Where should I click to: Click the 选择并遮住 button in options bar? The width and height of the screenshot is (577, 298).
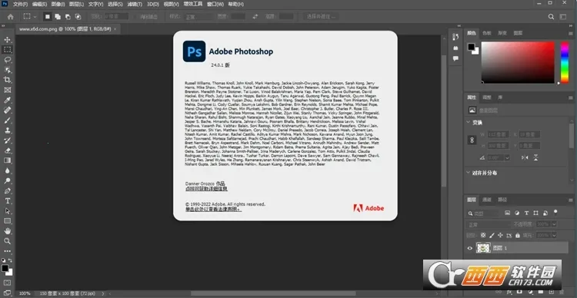[x=321, y=17]
